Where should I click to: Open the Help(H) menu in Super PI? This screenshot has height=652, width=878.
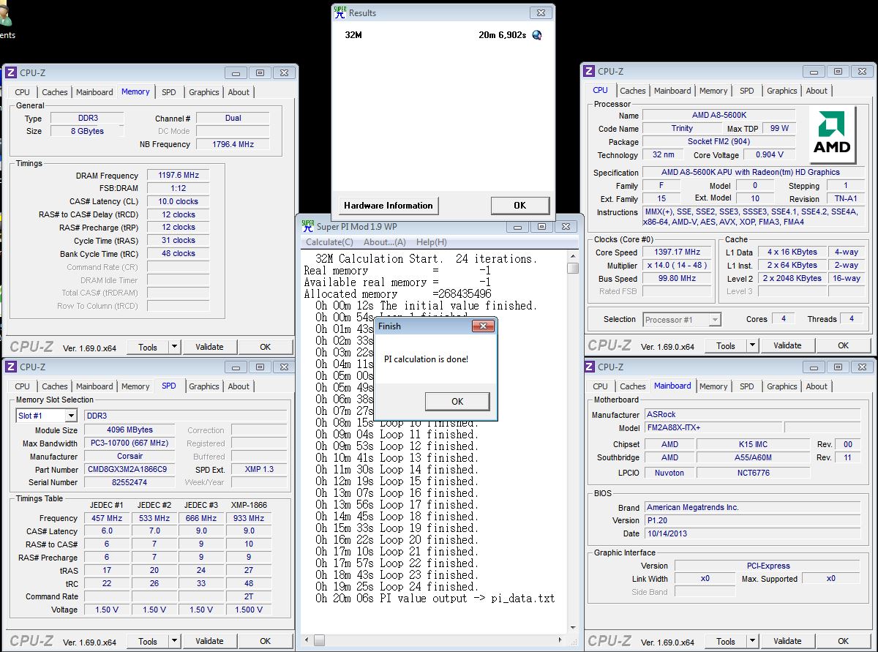(x=431, y=242)
